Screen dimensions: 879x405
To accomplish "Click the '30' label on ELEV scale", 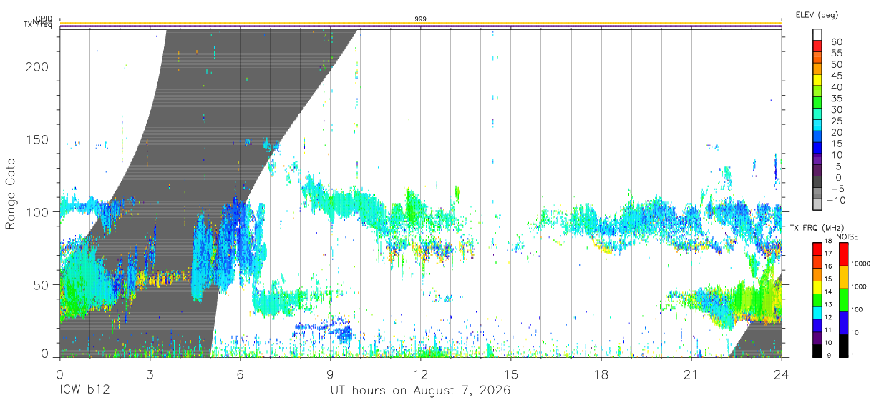I will click(837, 110).
